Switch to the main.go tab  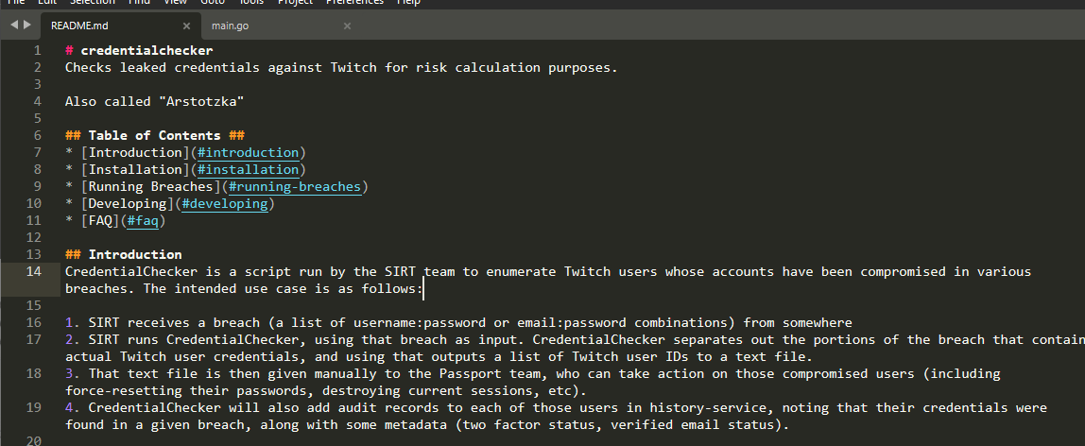[x=231, y=26]
